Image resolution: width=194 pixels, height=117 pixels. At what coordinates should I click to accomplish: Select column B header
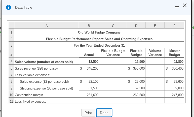point(89,26)
